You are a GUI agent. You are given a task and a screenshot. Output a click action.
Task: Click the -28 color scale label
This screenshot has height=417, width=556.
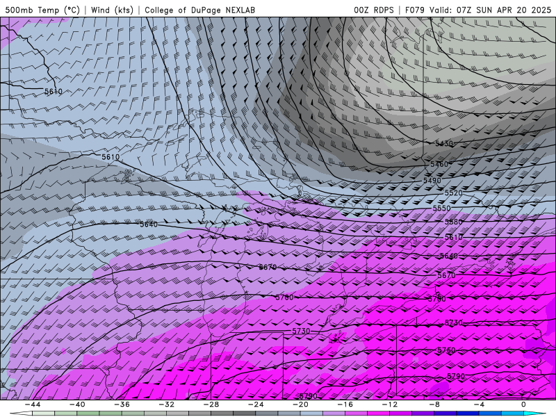(x=211, y=404)
